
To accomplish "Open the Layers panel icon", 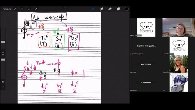I will (118, 9).
